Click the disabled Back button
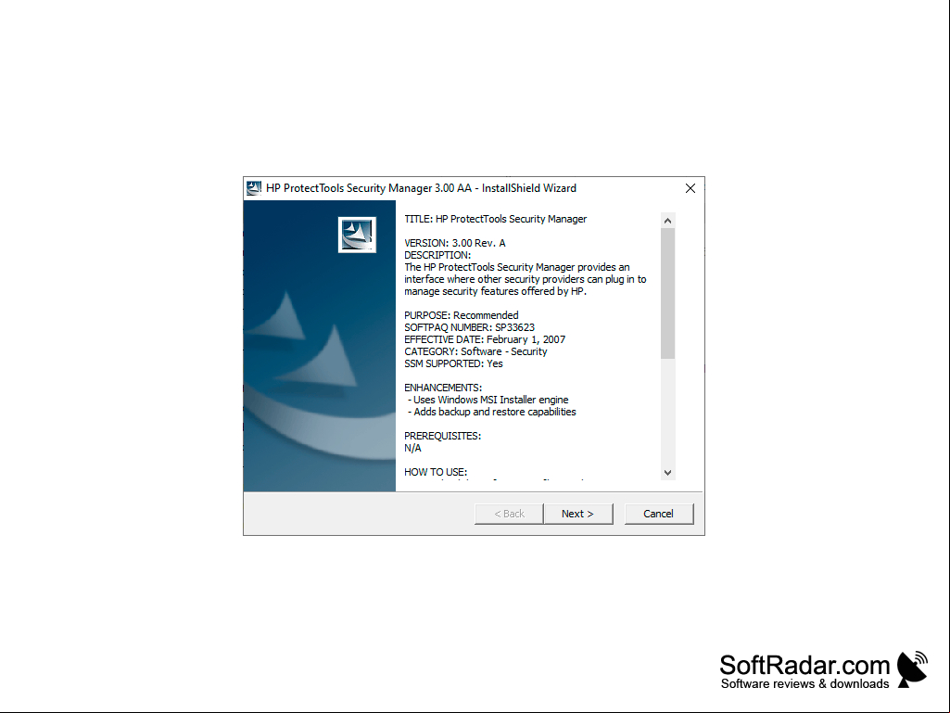Viewport: 950px width, 713px height. (509, 514)
